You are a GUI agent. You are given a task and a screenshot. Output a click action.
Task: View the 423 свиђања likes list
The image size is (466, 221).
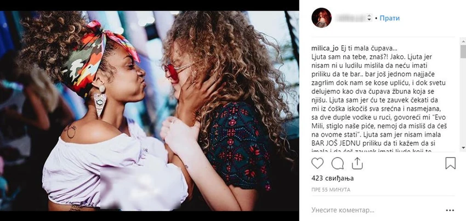(333, 178)
